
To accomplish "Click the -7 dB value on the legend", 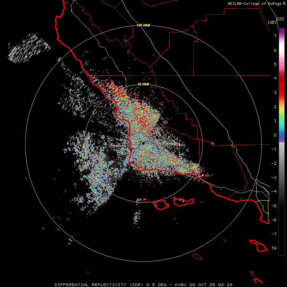I will click(274, 234).
